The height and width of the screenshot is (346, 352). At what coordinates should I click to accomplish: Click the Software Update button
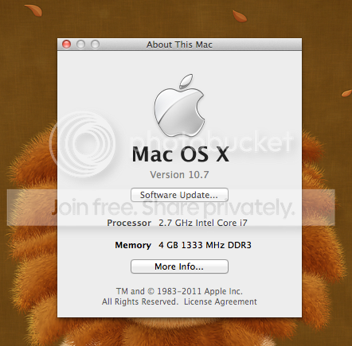[x=179, y=195]
